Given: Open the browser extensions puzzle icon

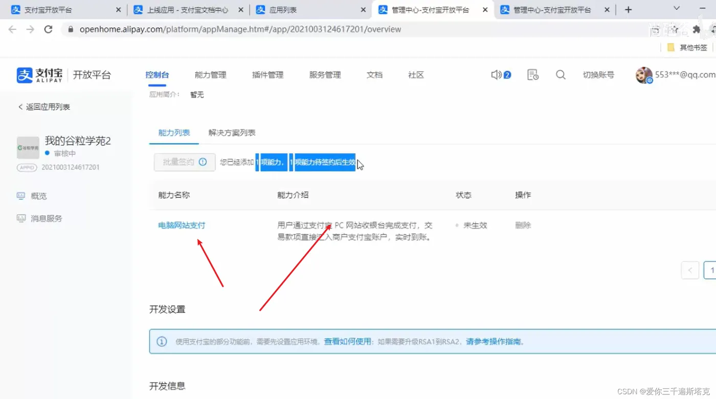Looking at the screenshot, I should (697, 30).
